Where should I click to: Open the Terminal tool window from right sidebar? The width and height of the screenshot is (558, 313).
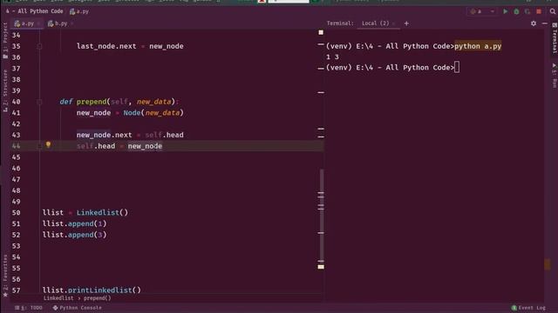(x=555, y=38)
